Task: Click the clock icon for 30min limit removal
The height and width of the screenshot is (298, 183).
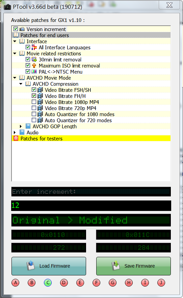Action: (x=34, y=59)
